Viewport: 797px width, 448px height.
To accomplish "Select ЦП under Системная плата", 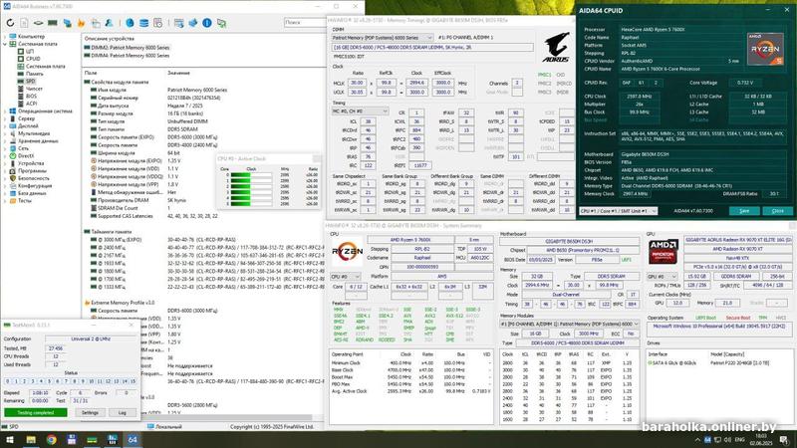I will (30, 52).
